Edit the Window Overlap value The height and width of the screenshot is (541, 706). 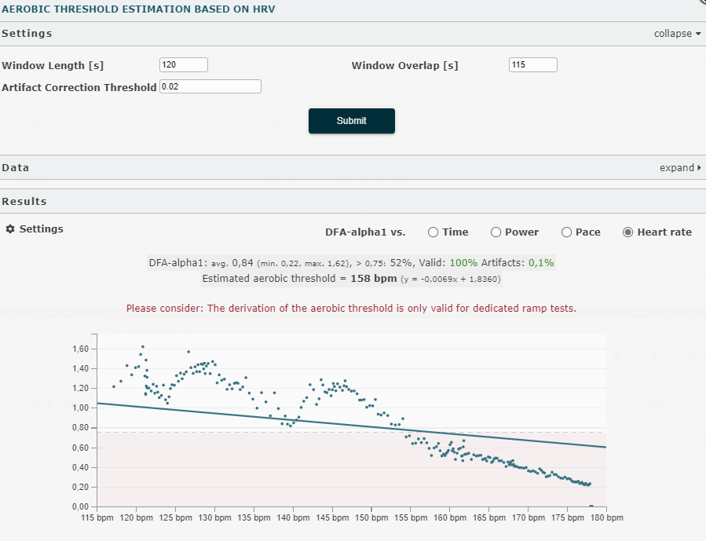532,64
